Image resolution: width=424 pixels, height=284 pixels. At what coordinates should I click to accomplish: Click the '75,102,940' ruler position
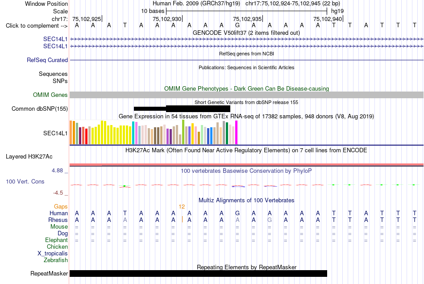tap(328, 19)
